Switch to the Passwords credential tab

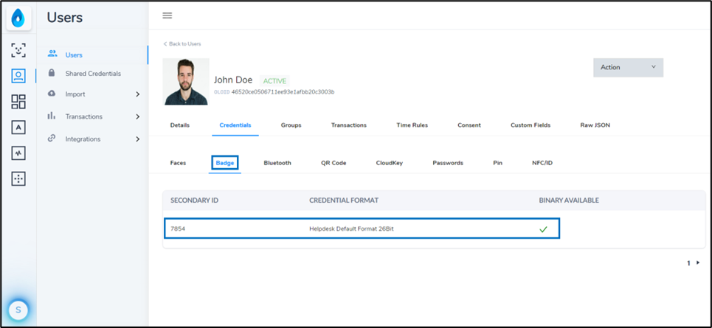[x=448, y=163]
